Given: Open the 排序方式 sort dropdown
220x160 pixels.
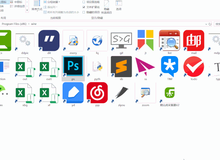Looking at the screenshot, I should pyautogui.click(x=37, y=6).
